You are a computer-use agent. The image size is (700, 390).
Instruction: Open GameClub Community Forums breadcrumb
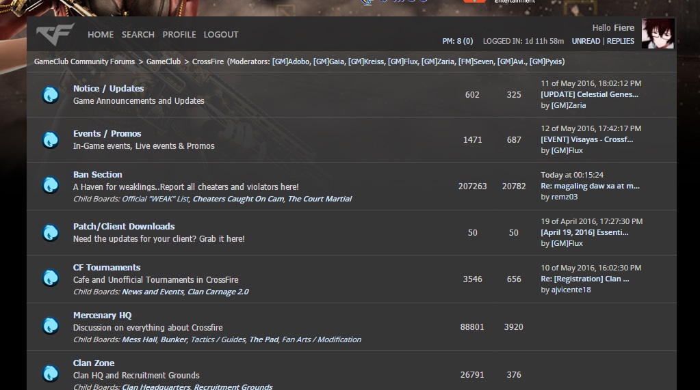(x=84, y=61)
